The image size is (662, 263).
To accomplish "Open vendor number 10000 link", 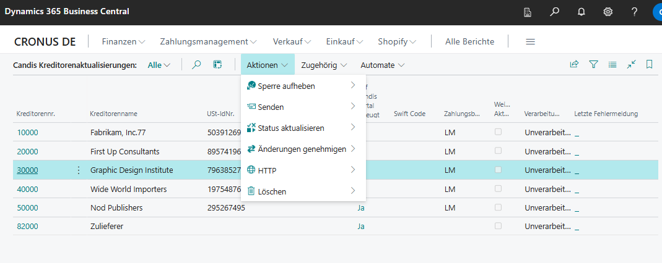I will (27, 133).
